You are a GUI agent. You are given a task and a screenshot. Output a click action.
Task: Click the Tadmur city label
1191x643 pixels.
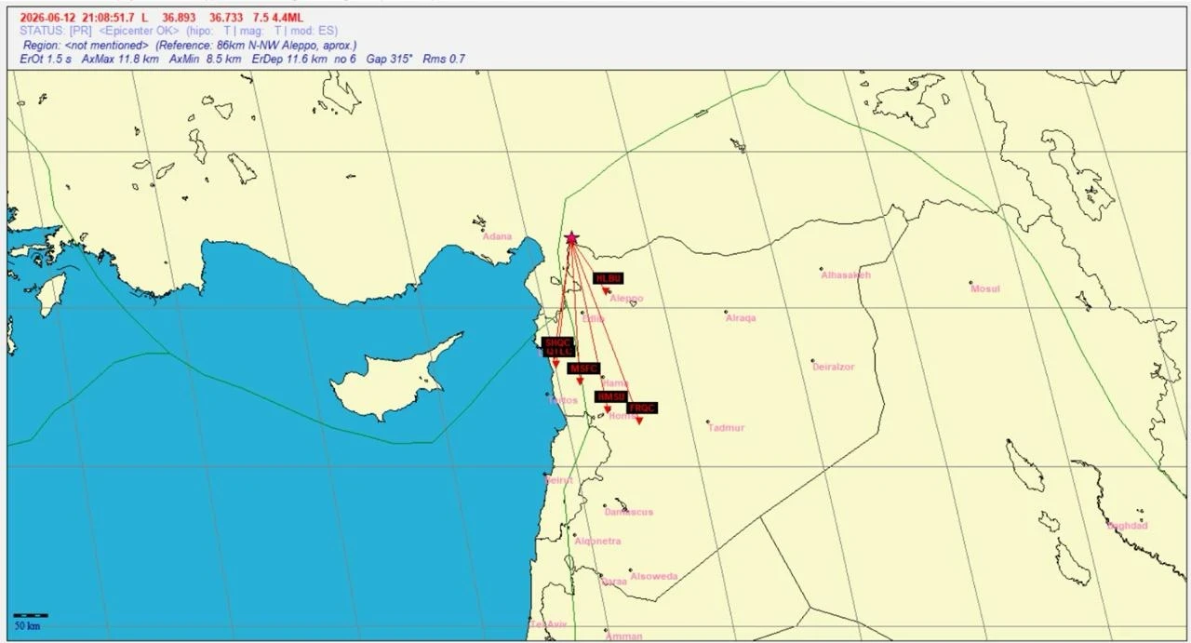click(726, 428)
